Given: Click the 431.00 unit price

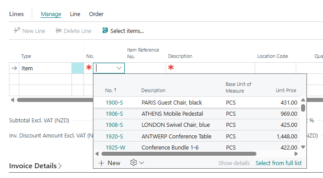Looking at the screenshot, I should (x=289, y=102).
